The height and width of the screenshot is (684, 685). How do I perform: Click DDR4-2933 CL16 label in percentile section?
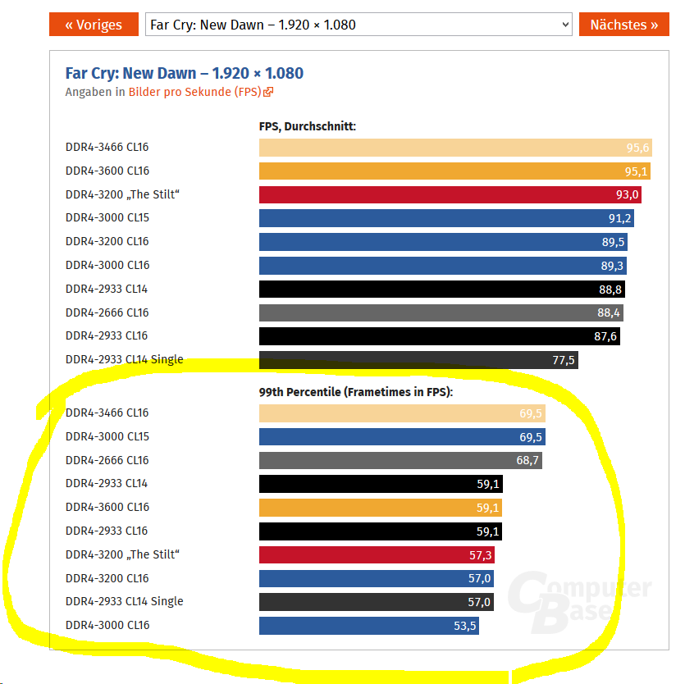pyautogui.click(x=107, y=531)
